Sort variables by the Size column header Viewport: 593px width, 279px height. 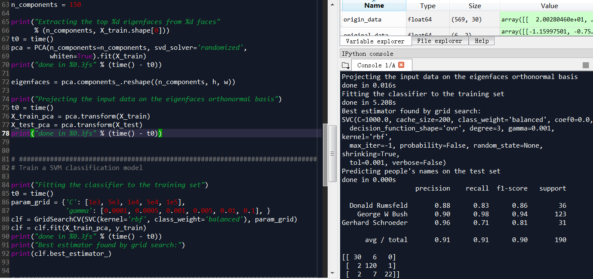click(x=475, y=6)
